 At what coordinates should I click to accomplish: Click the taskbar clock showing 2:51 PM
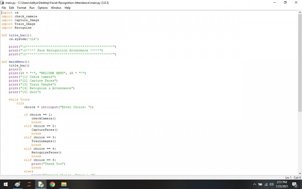pyautogui.click(x=282, y=184)
